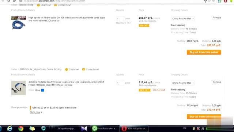The width and height of the screenshot is (234, 132).
Task: Open the LEMFO E-Life seller name link
Action: click(x=40, y=69)
